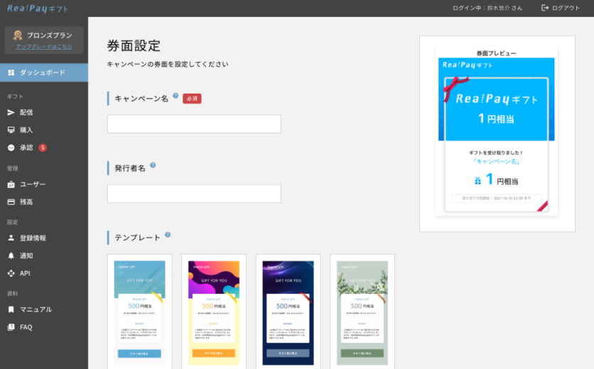The height and width of the screenshot is (369, 594).
Task: Click the 受け取り可能期限 line in preview
Action: [x=496, y=198]
